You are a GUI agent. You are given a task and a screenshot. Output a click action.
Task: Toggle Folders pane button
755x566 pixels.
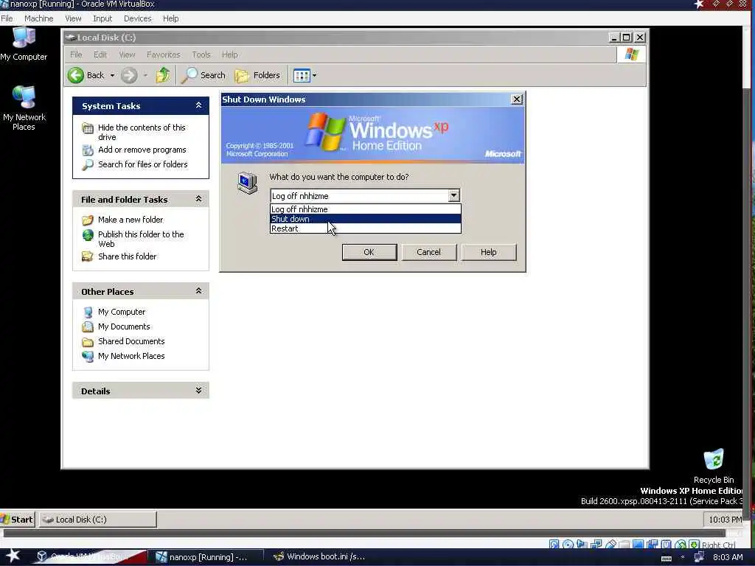point(257,75)
